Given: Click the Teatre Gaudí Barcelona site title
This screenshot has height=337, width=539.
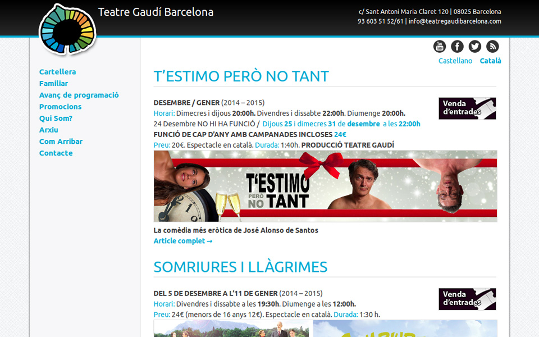Looking at the screenshot, I should [156, 12].
